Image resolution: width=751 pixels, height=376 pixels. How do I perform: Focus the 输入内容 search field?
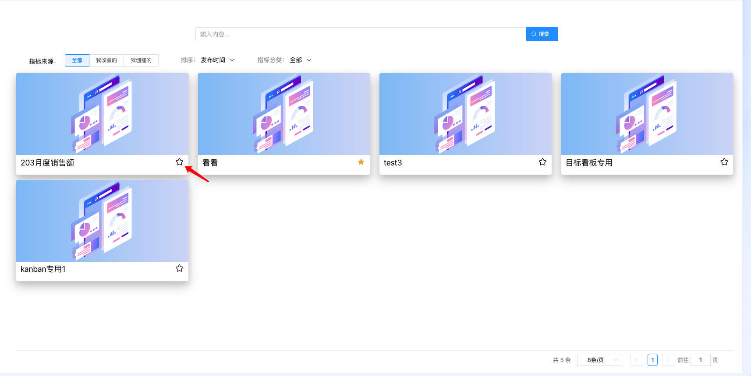point(361,34)
